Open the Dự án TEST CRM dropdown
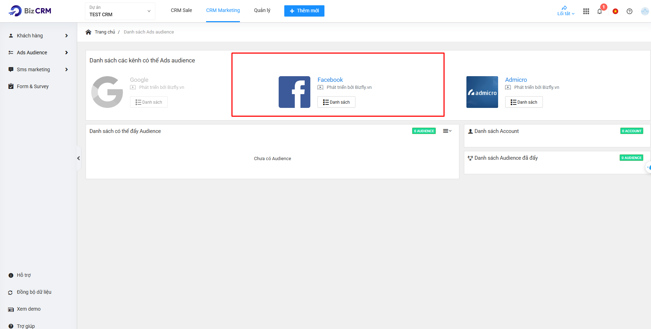This screenshot has height=329, width=651. (x=120, y=11)
